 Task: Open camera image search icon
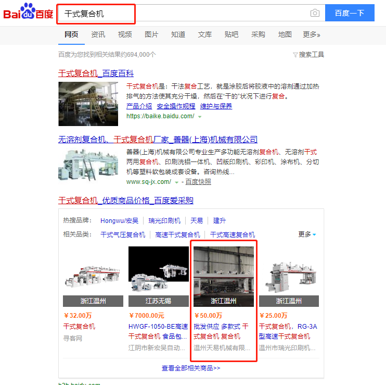tap(315, 13)
